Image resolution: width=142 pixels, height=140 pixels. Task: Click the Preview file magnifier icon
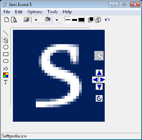14,20
